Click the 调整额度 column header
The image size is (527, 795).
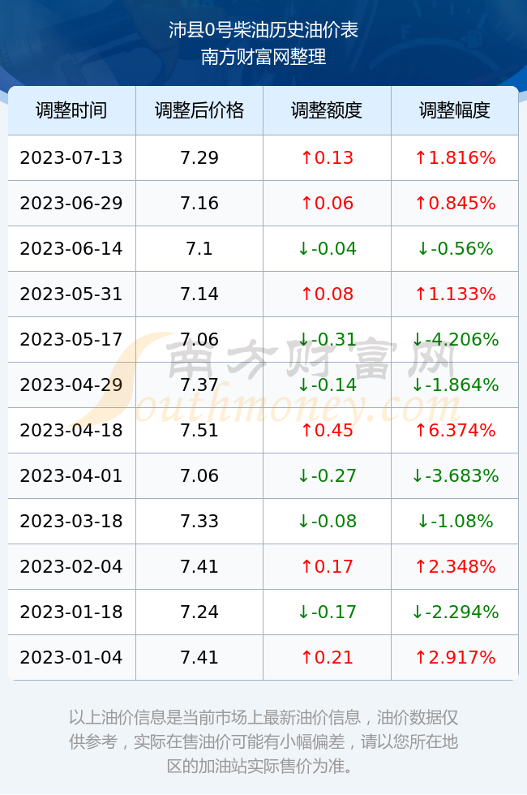point(327,110)
